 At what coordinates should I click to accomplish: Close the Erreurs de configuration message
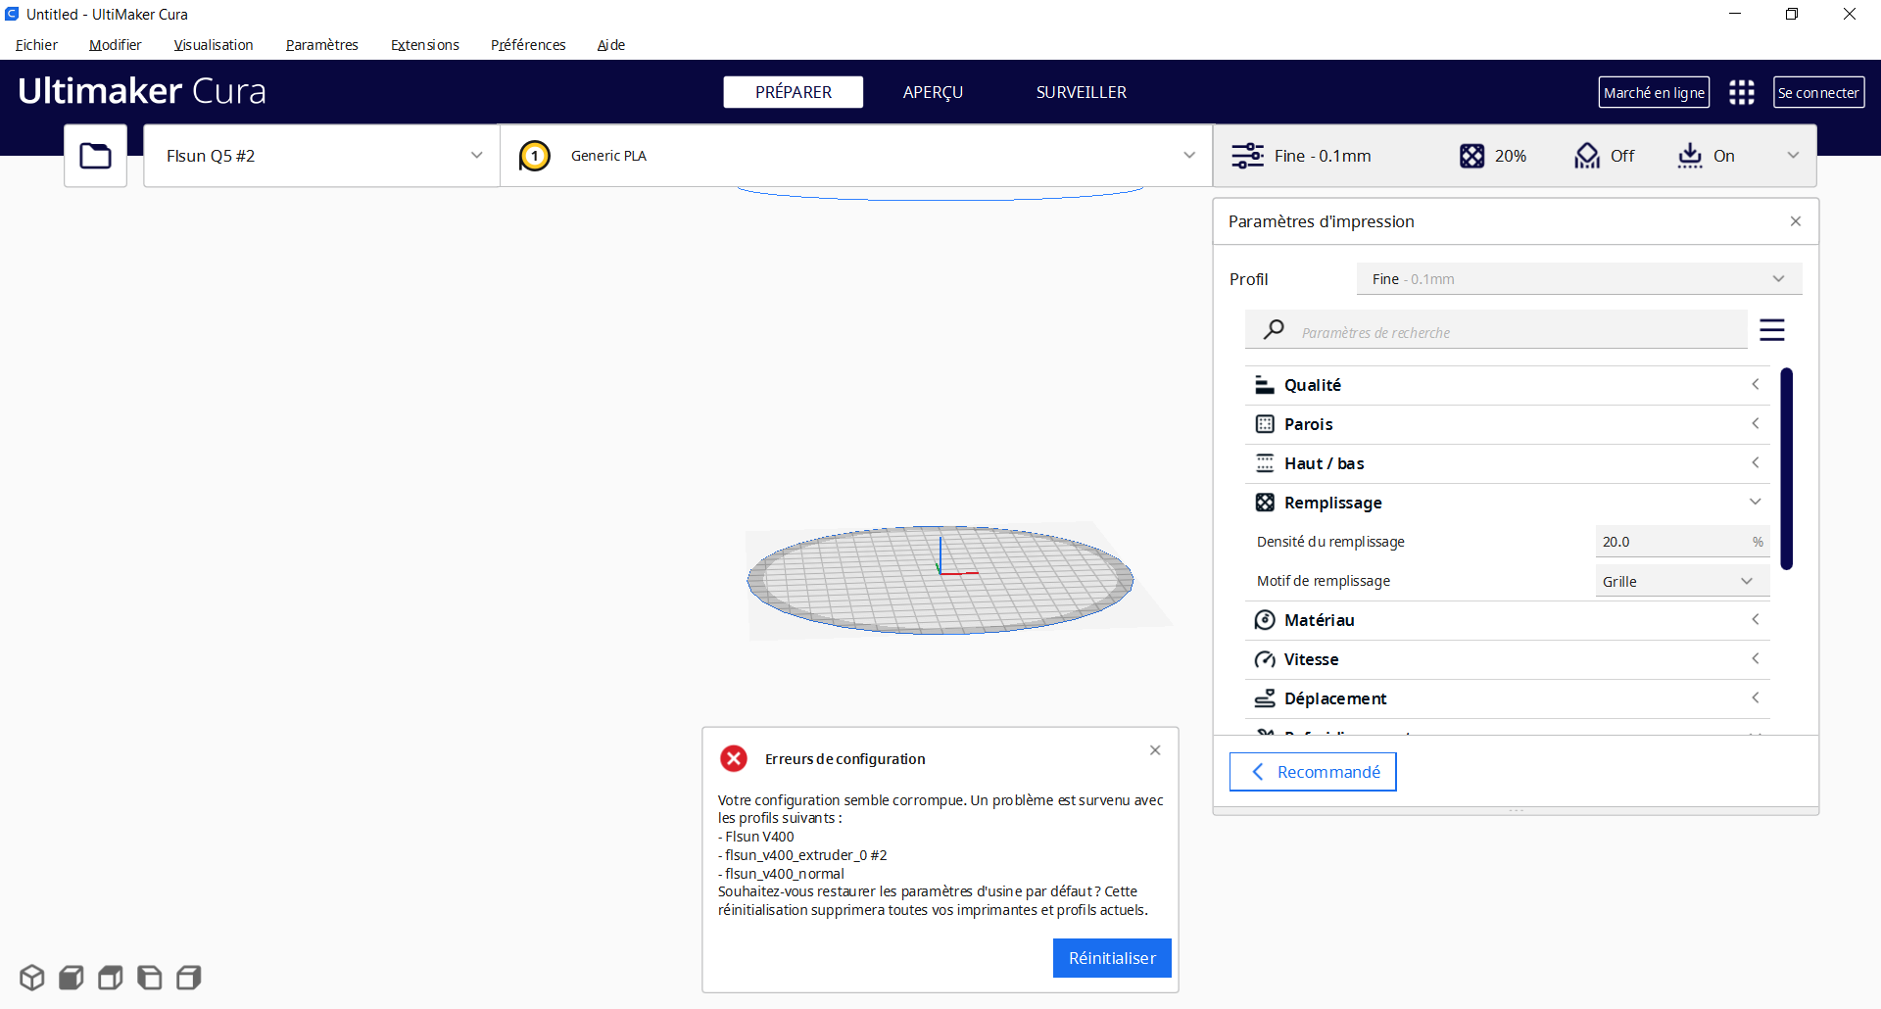click(x=1155, y=750)
